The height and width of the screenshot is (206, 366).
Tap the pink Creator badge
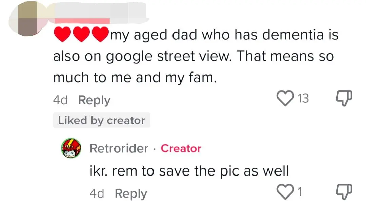click(x=181, y=148)
